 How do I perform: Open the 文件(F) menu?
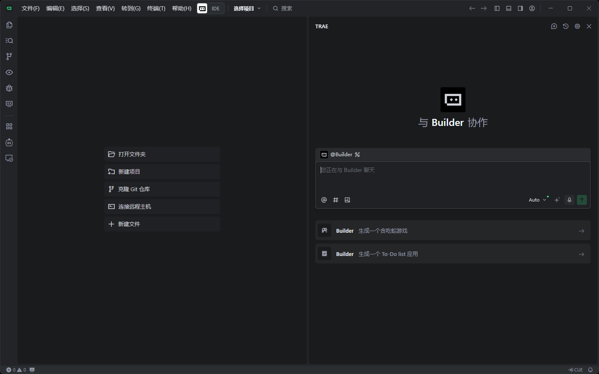(30, 8)
